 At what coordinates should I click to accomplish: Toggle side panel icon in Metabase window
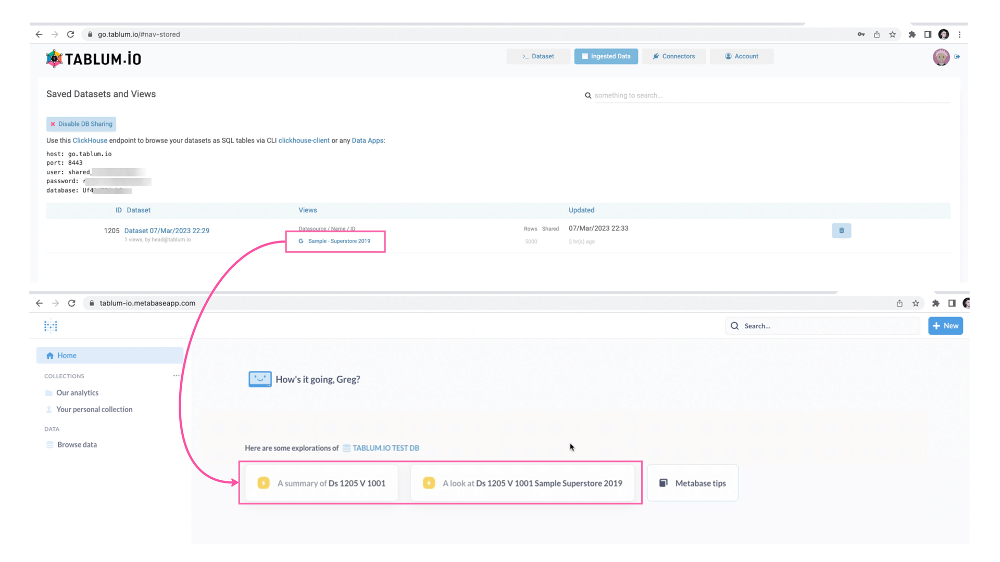952,303
